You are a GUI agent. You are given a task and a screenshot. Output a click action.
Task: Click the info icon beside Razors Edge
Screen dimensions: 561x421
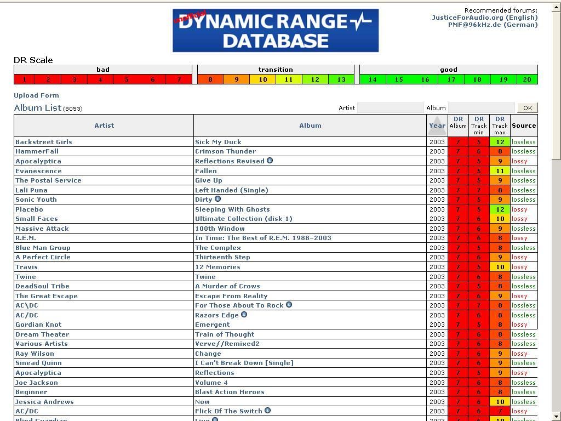(x=244, y=314)
